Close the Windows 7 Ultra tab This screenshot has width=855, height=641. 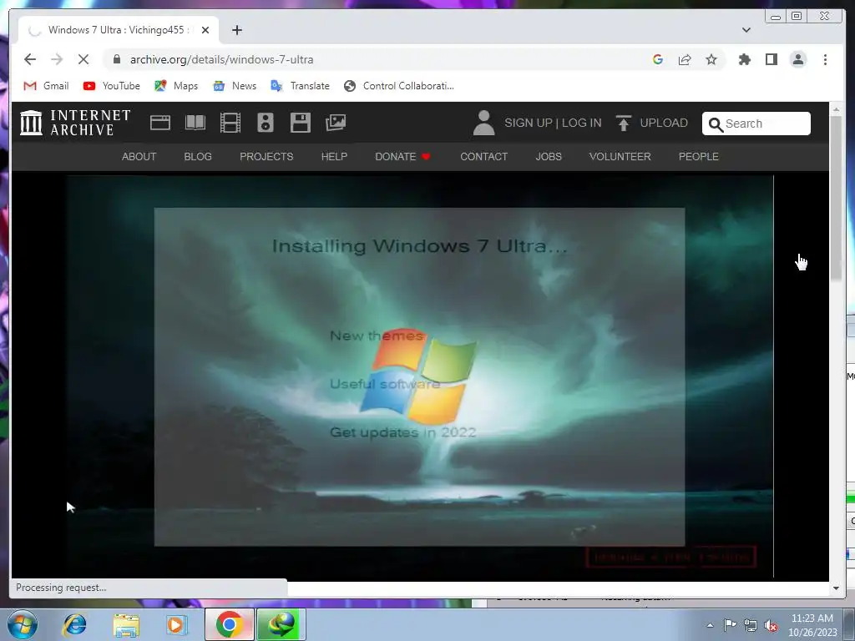click(205, 30)
